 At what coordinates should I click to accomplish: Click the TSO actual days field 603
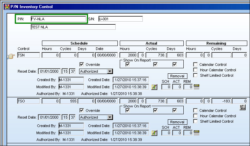click(175, 101)
